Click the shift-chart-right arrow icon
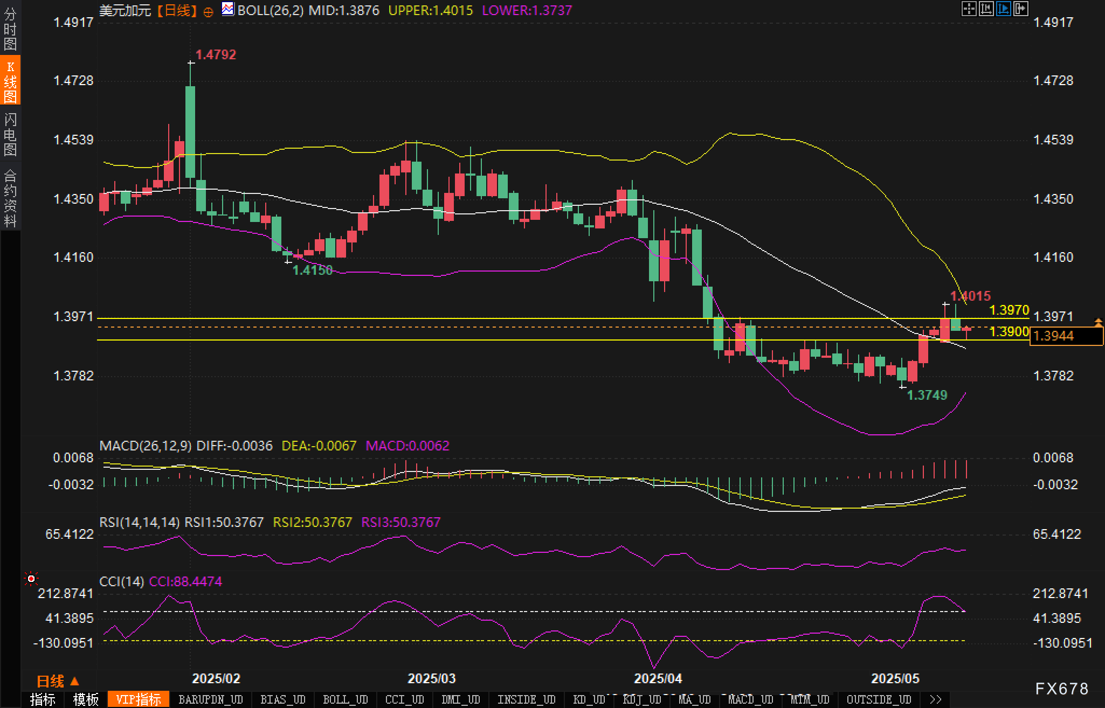Viewport: 1105px width, 708px height. (1020, 9)
